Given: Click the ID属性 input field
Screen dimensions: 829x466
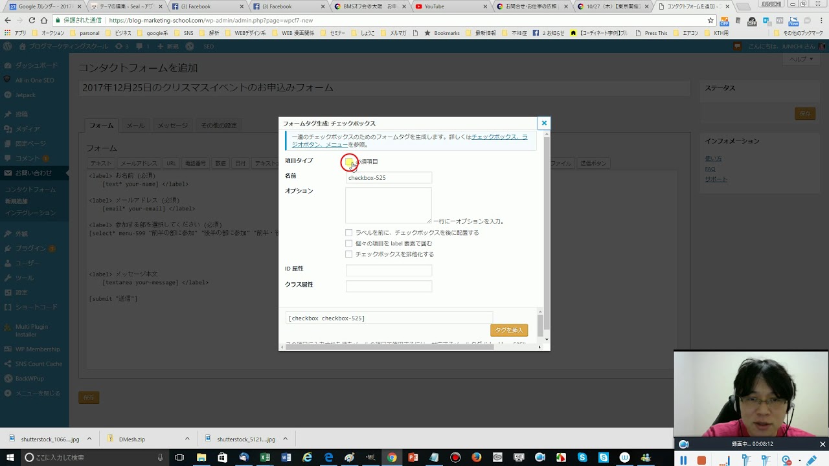Looking at the screenshot, I should [x=389, y=271].
